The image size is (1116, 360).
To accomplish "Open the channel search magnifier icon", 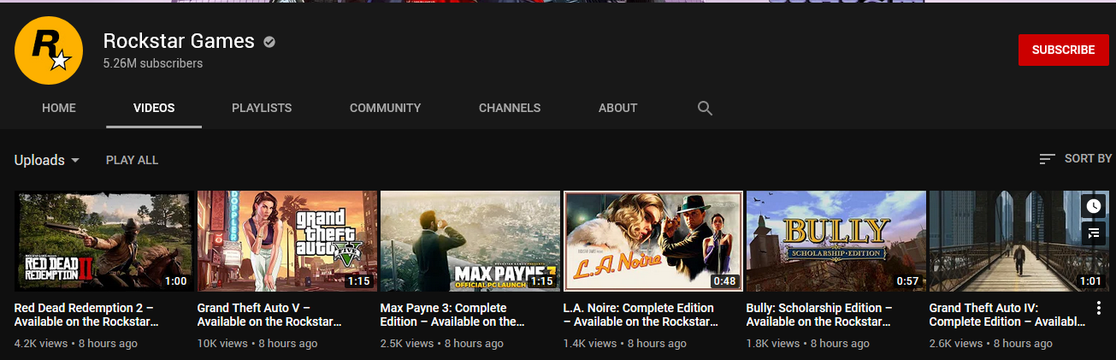I will pos(705,109).
